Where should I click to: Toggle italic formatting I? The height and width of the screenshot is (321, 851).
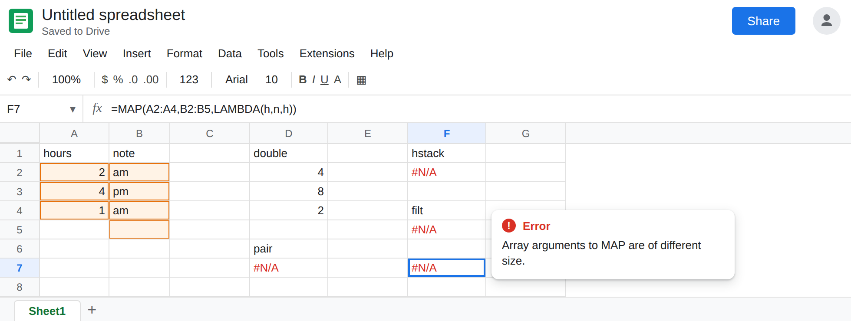(x=313, y=79)
